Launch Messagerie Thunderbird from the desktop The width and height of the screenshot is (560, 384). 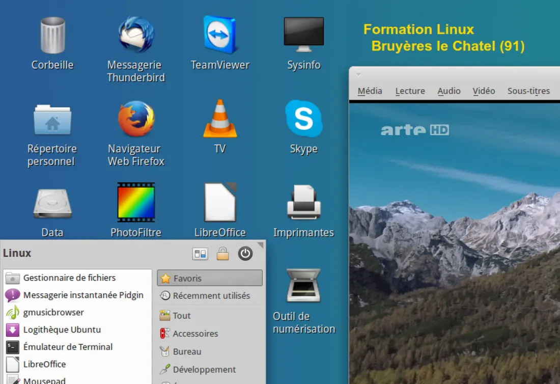pos(136,36)
